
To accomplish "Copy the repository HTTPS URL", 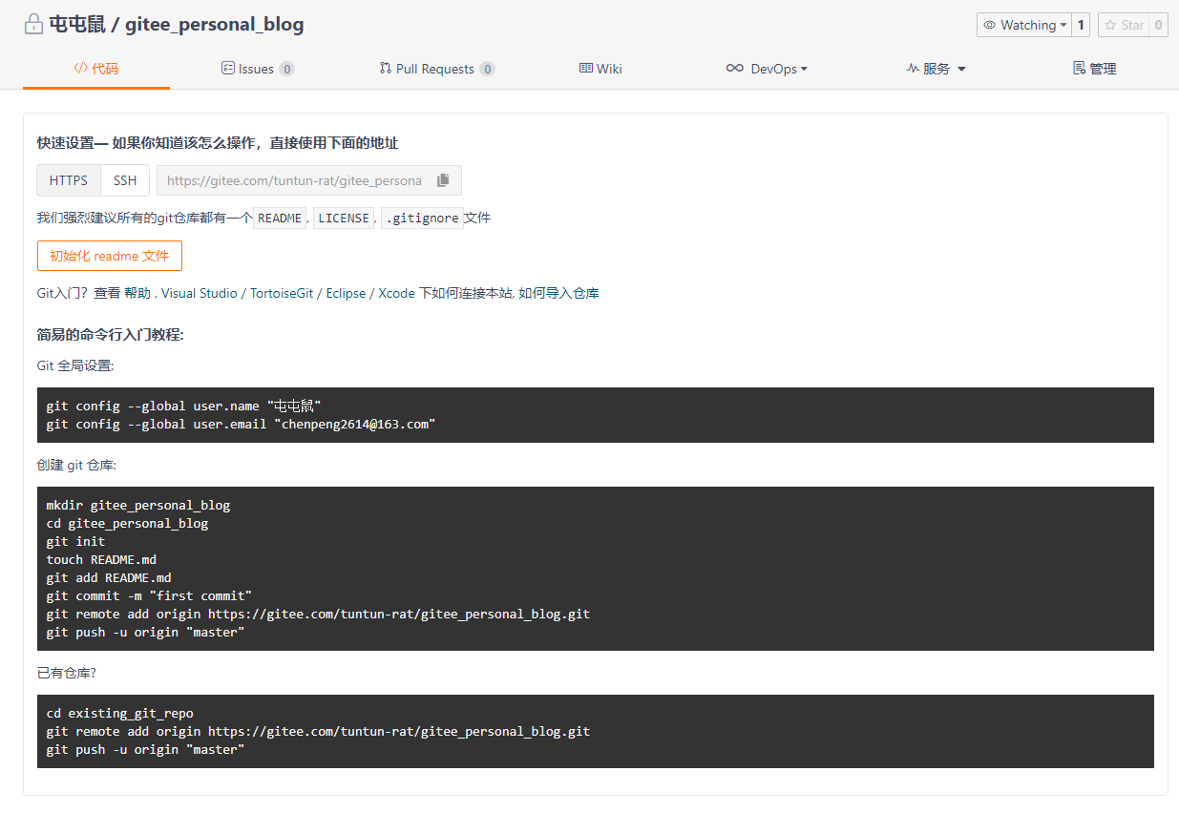I will pos(443,180).
